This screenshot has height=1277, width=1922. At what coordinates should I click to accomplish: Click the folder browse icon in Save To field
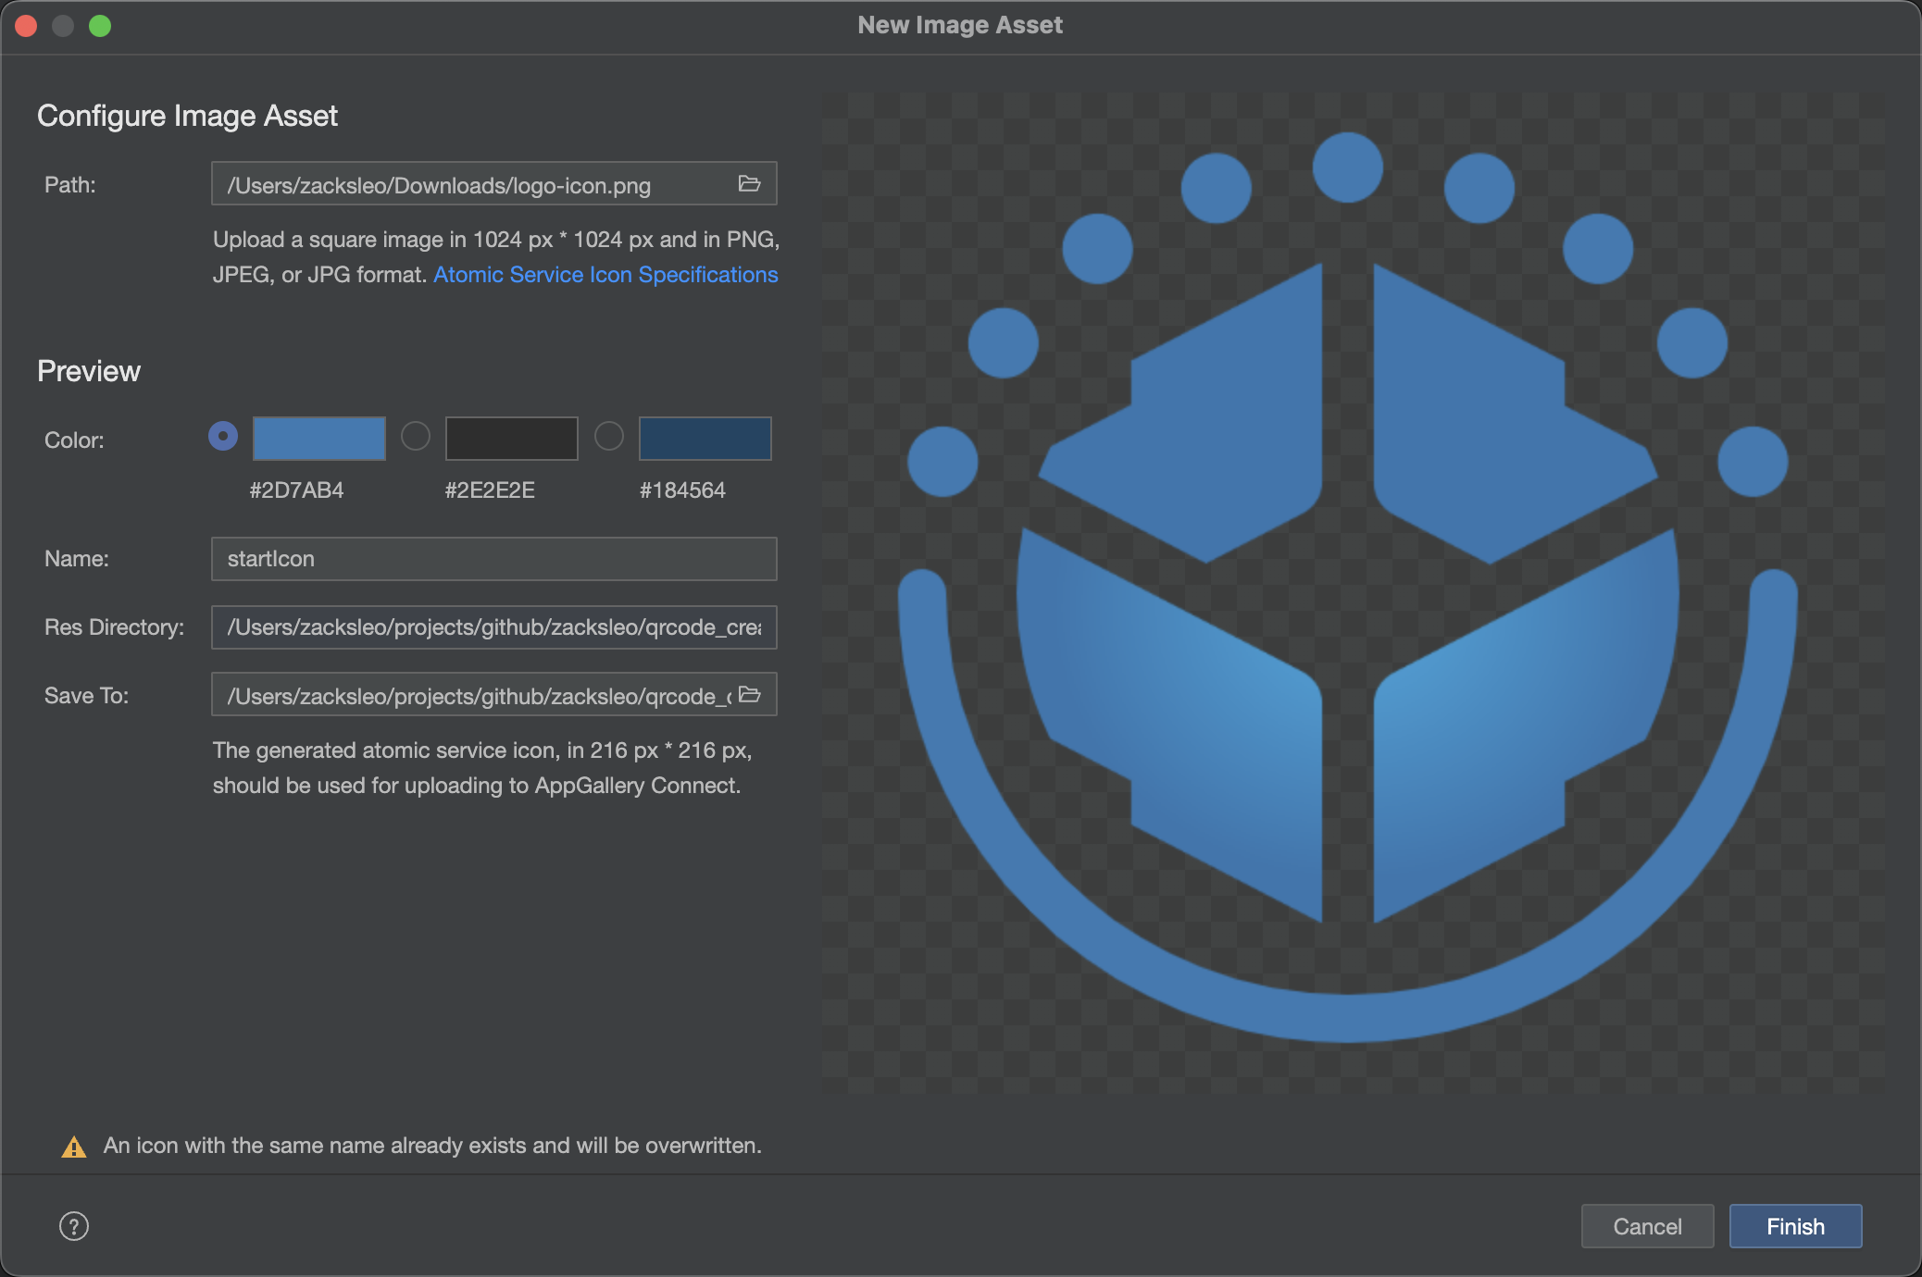(749, 695)
